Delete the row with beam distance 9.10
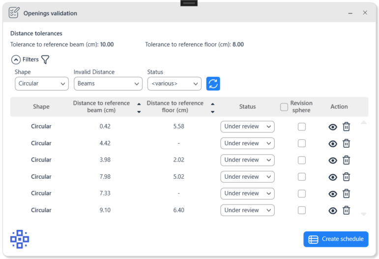This screenshot has height=259, width=379. [x=346, y=210]
